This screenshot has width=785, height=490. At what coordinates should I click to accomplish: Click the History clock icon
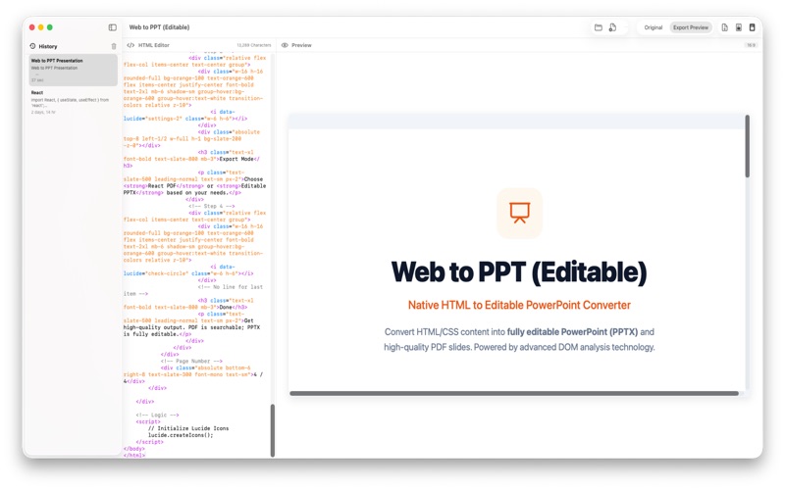pos(32,46)
